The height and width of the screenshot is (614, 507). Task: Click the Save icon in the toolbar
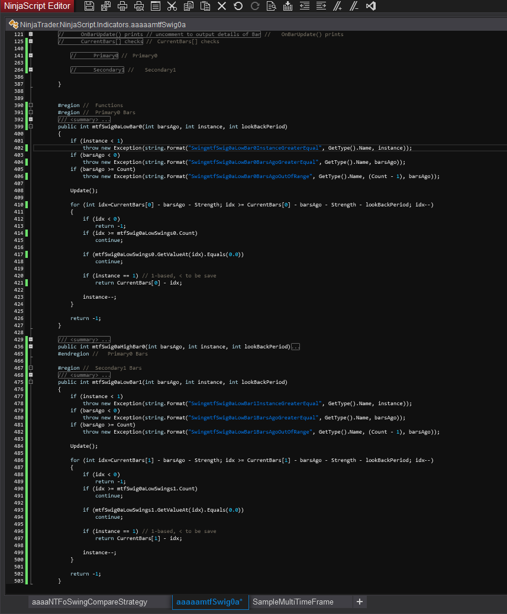89,7
